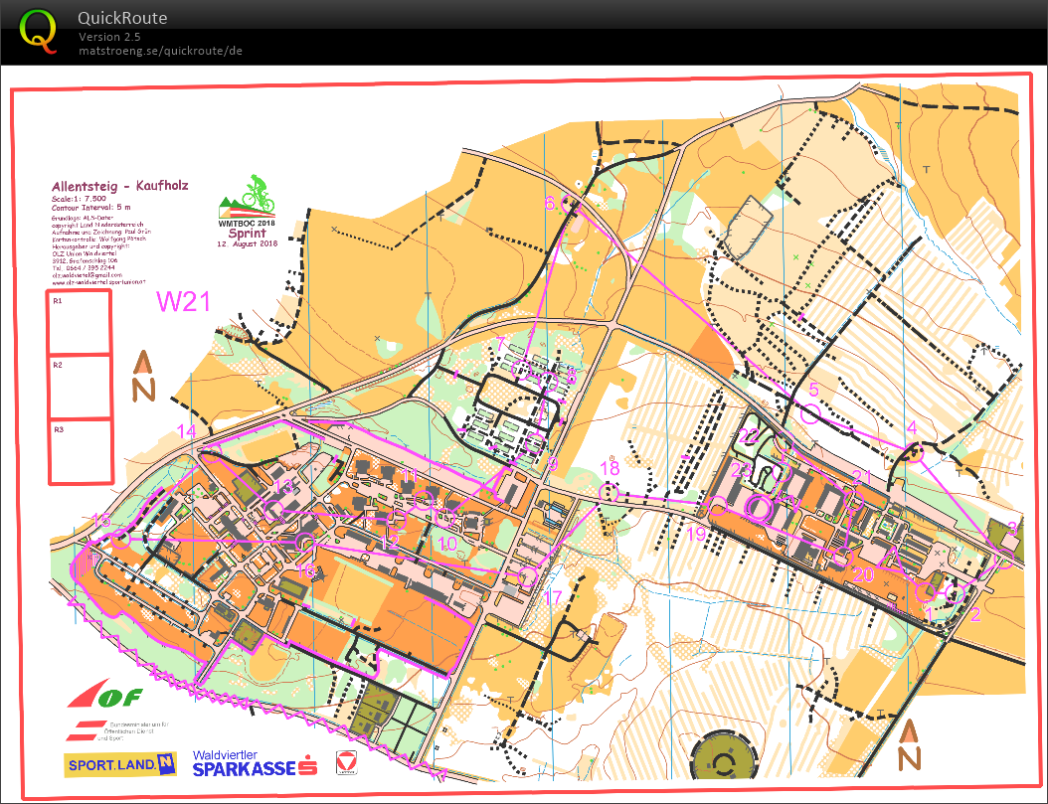Select the SPORT.LAND.N sponsor logo
Screen dimensions: 1048x804
point(119,765)
